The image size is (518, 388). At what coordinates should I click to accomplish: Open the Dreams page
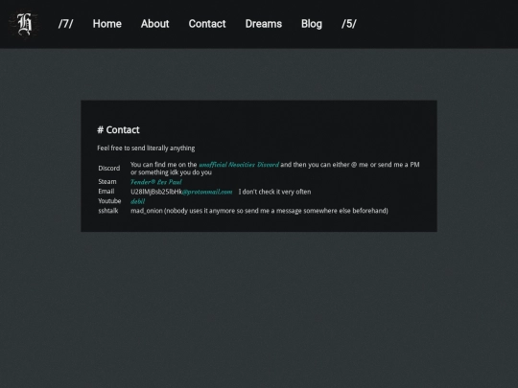tap(264, 24)
